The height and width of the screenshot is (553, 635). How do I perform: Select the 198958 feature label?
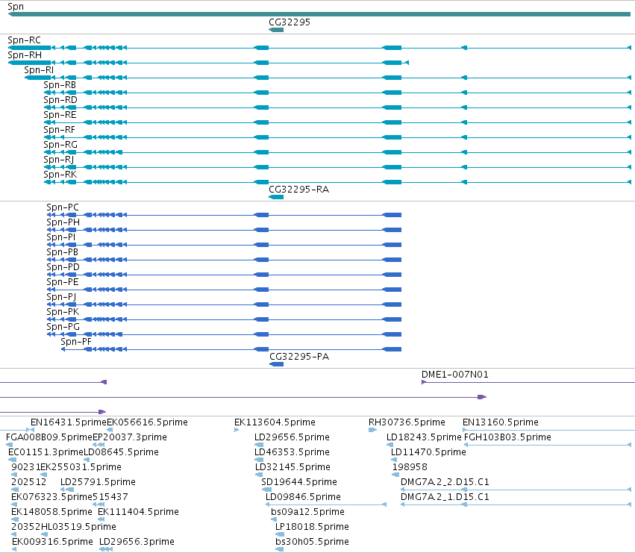(x=410, y=467)
